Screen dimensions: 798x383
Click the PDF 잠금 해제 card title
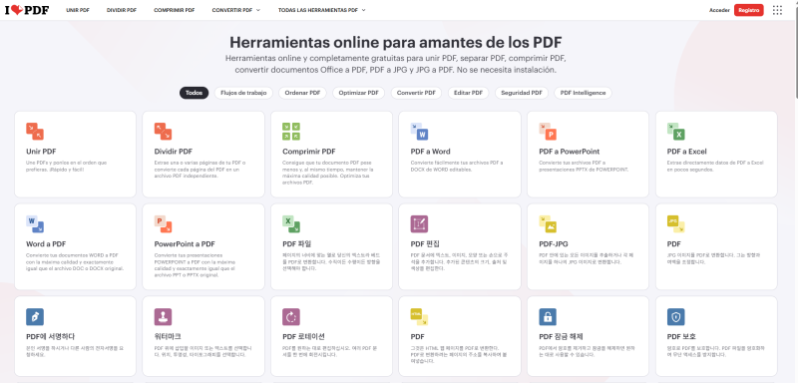pyautogui.click(x=561, y=337)
